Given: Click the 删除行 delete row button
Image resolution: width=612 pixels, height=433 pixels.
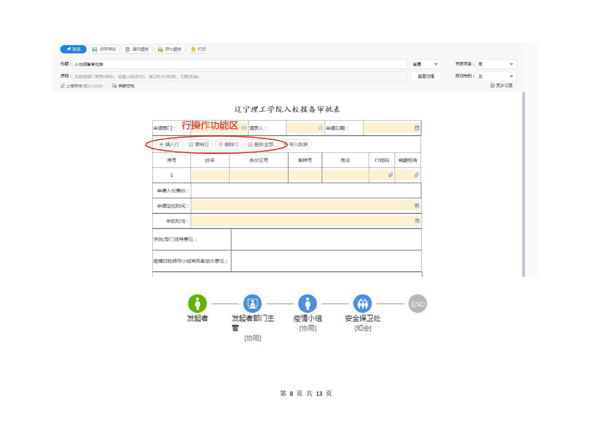Looking at the screenshot, I should coord(229,144).
